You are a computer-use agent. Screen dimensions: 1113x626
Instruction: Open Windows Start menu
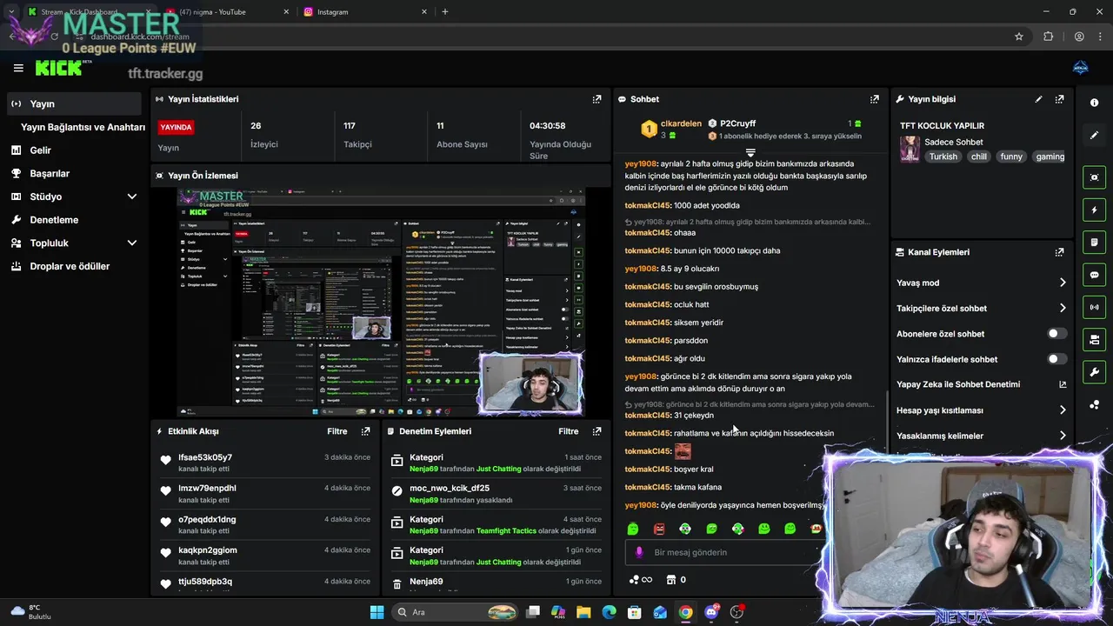coord(377,612)
